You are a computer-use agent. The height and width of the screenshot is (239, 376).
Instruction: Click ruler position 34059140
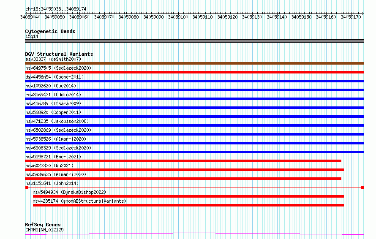click(277, 17)
